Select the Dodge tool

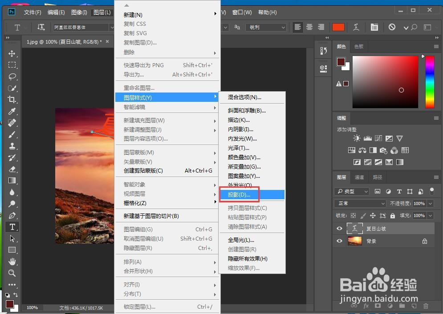12,204
